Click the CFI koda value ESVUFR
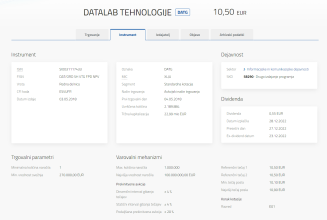This screenshot has height=220, width=327. click(65, 91)
